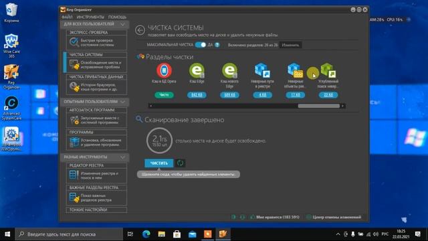This screenshot has width=428, height=241.
Task: Open Wise Care 365 desktop icon
Action: tap(11, 46)
